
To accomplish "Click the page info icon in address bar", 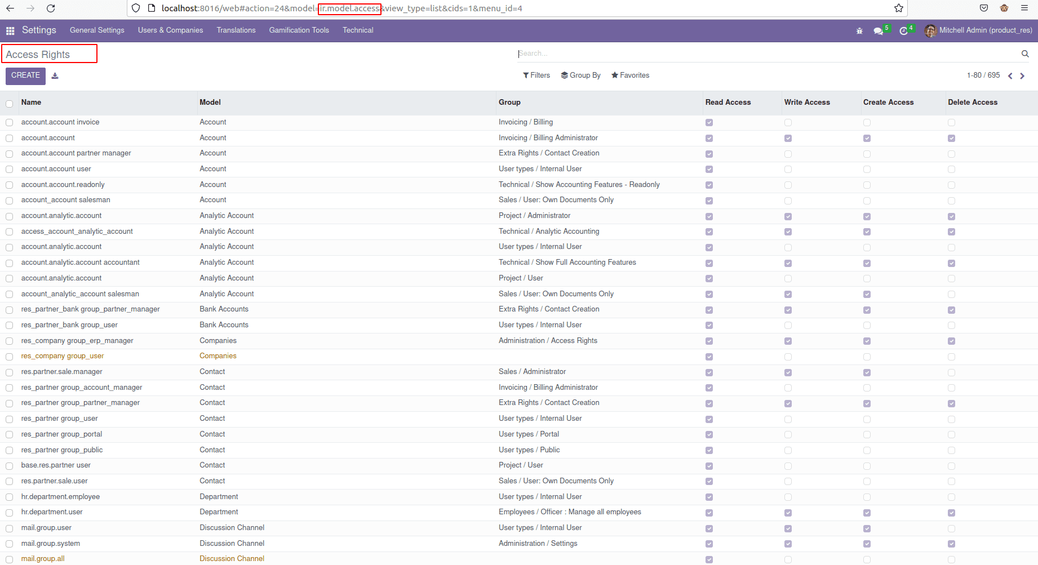I will tap(151, 8).
